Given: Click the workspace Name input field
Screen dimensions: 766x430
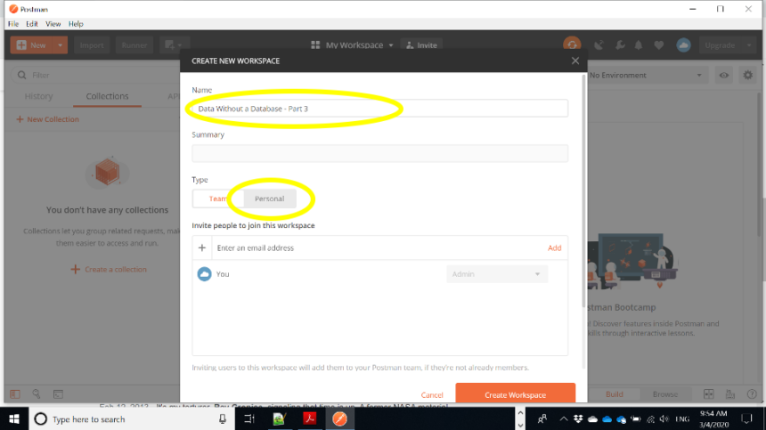Looking at the screenshot, I should click(379, 109).
